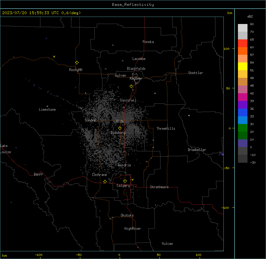Click the yellow diamond marker above Calgary label
This screenshot has height=259, width=266.
(x=125, y=181)
